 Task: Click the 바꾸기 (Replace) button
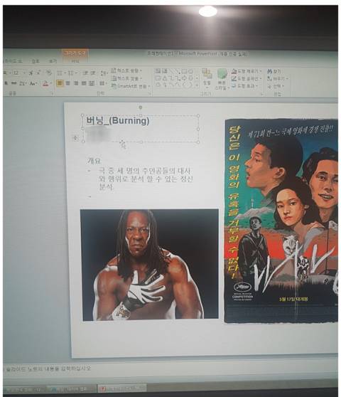point(278,79)
